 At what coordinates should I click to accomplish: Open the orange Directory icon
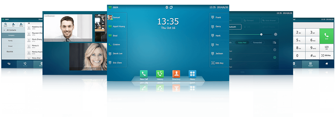coord(176,74)
